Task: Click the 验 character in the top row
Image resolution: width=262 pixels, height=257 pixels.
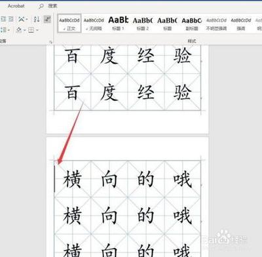Action: [x=182, y=56]
